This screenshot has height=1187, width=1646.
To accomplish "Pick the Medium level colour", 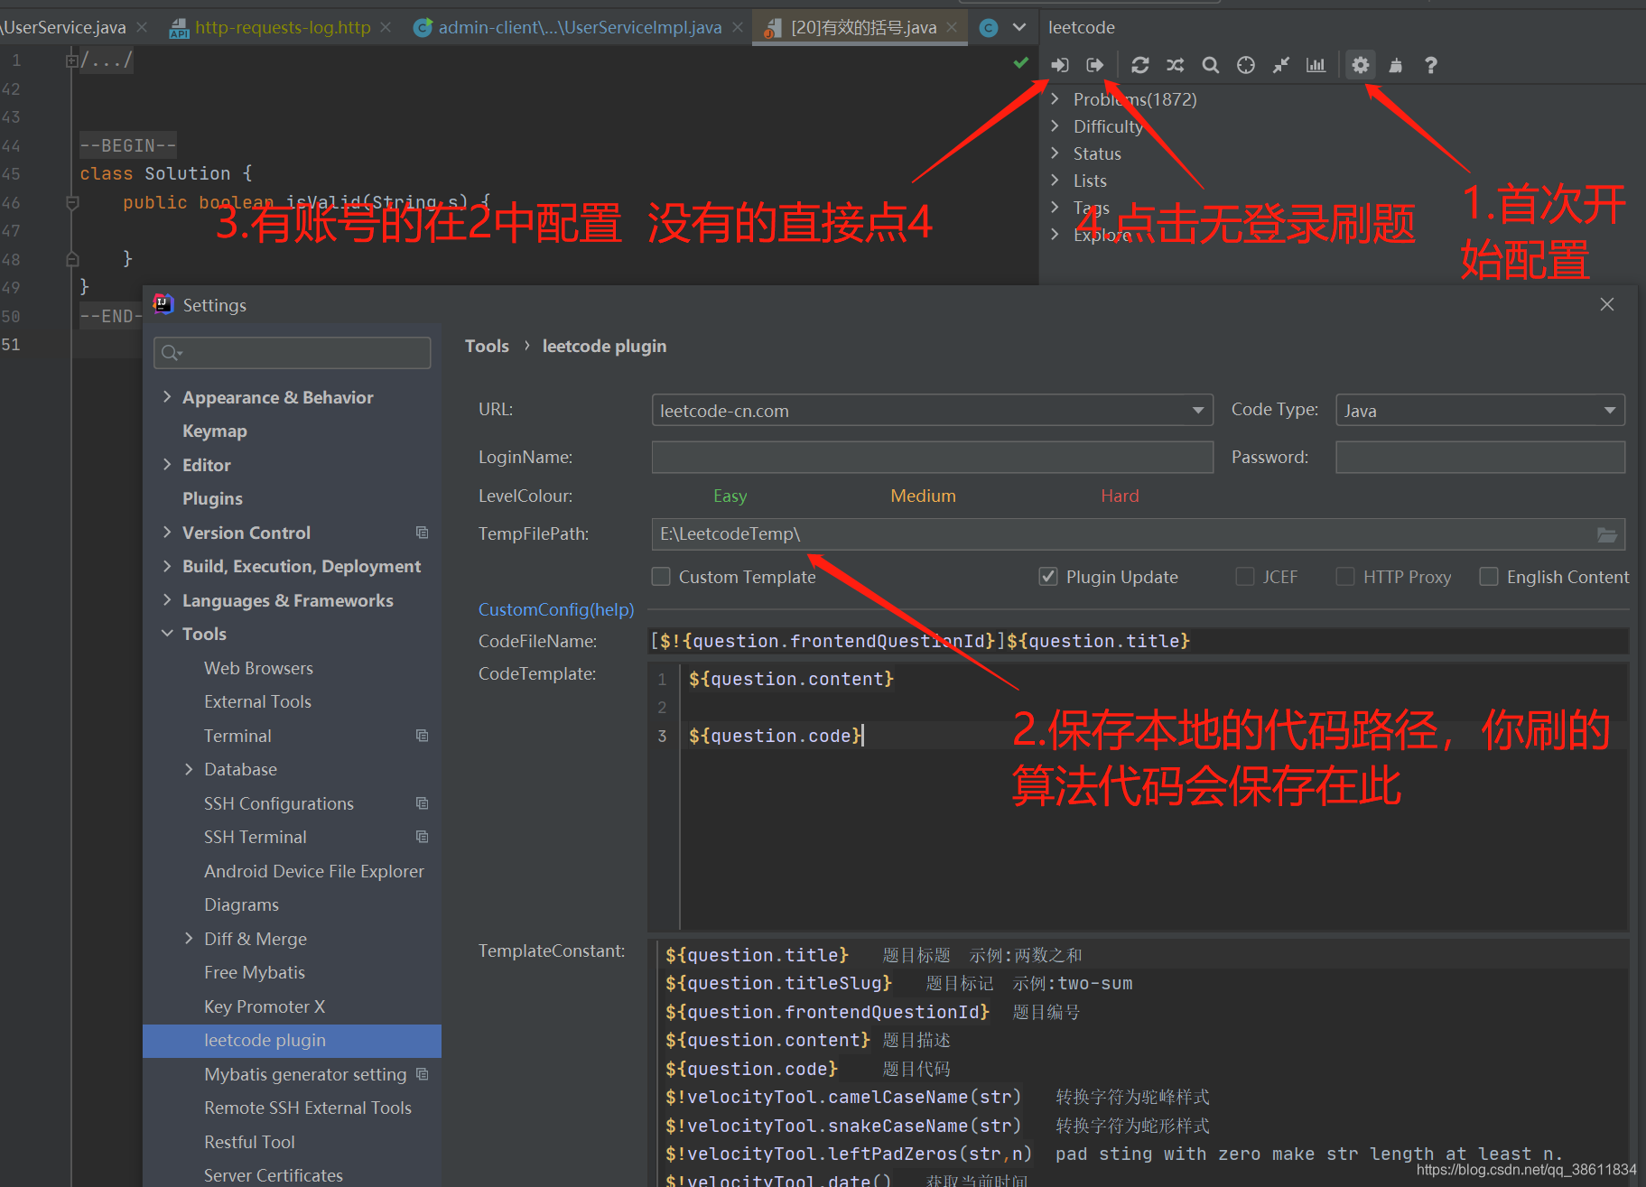I will [923, 496].
